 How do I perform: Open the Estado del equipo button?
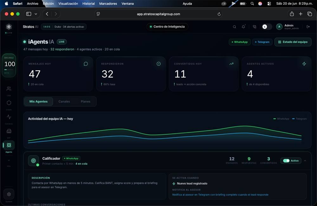click(x=293, y=42)
